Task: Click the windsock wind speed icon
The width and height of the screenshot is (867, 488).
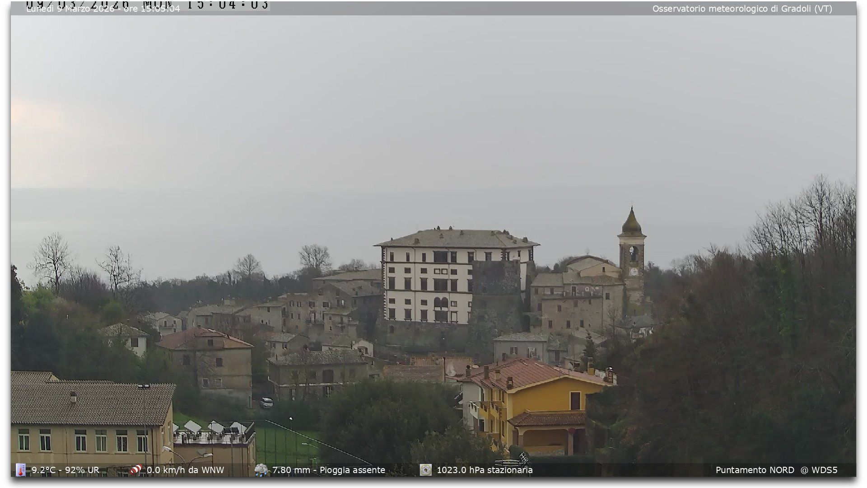Action: (x=136, y=470)
